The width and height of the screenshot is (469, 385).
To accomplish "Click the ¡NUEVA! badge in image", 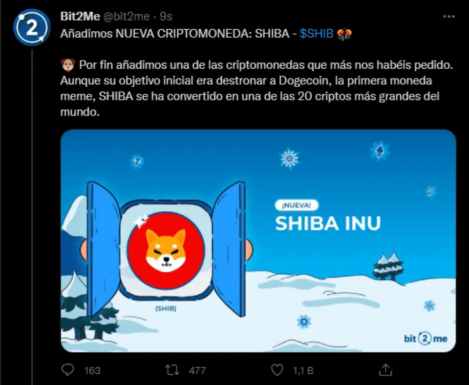I will click(x=297, y=205).
